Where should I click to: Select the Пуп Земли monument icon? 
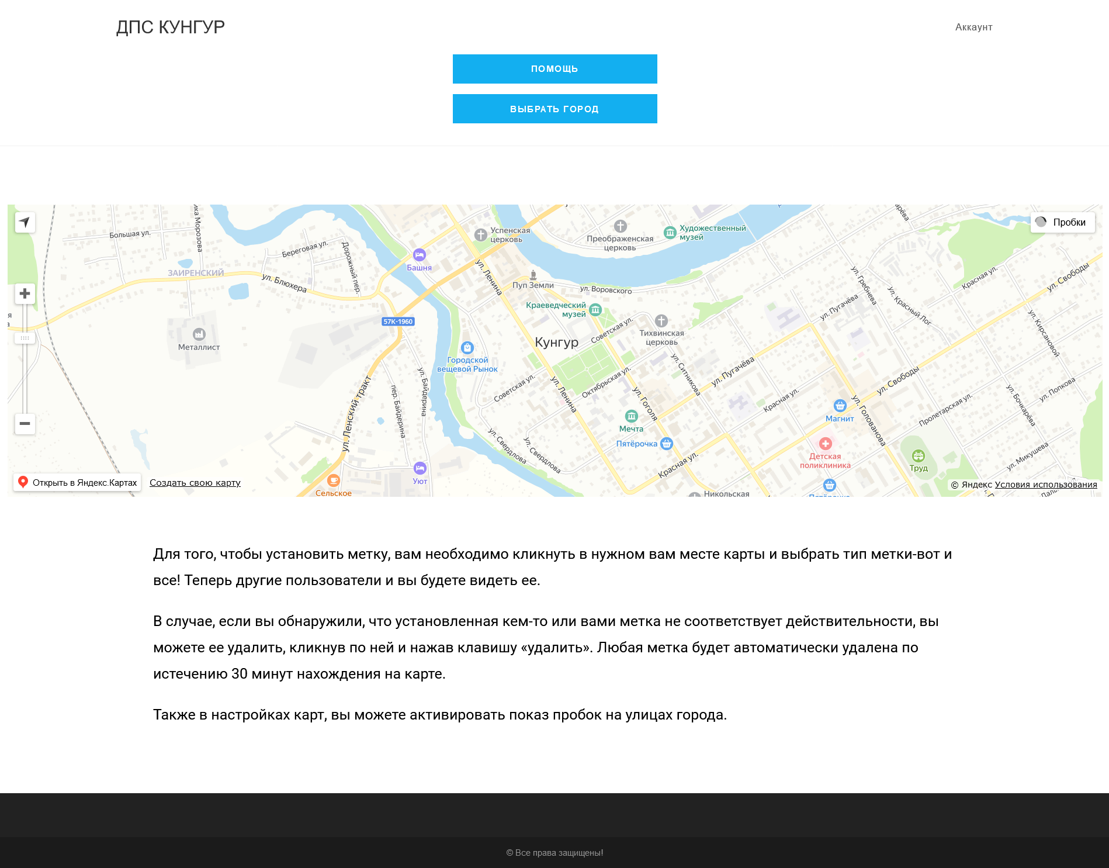click(533, 275)
